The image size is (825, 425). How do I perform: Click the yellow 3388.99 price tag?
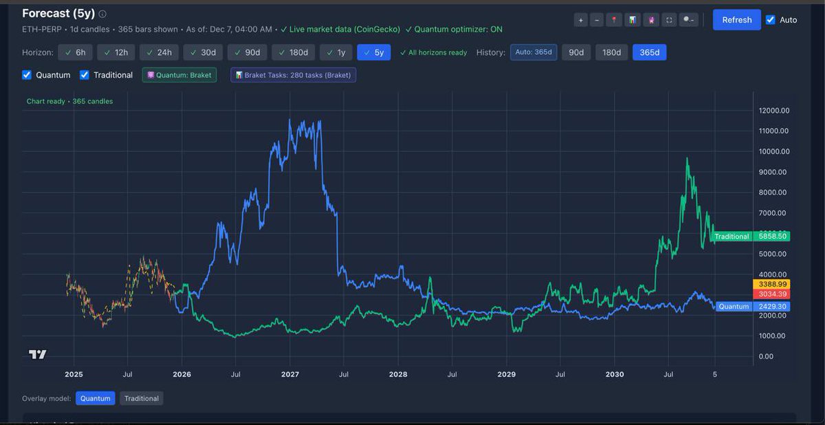click(771, 284)
